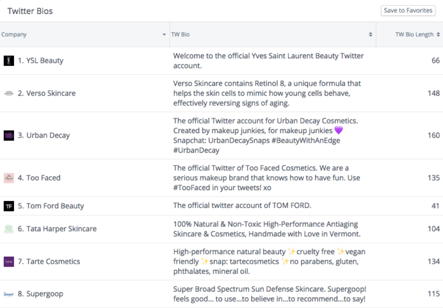Click bio length value 134
The height and width of the screenshot is (308, 443).
[434, 262]
